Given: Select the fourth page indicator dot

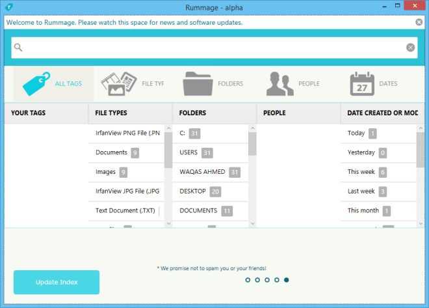Looking at the screenshot, I should 277,280.
